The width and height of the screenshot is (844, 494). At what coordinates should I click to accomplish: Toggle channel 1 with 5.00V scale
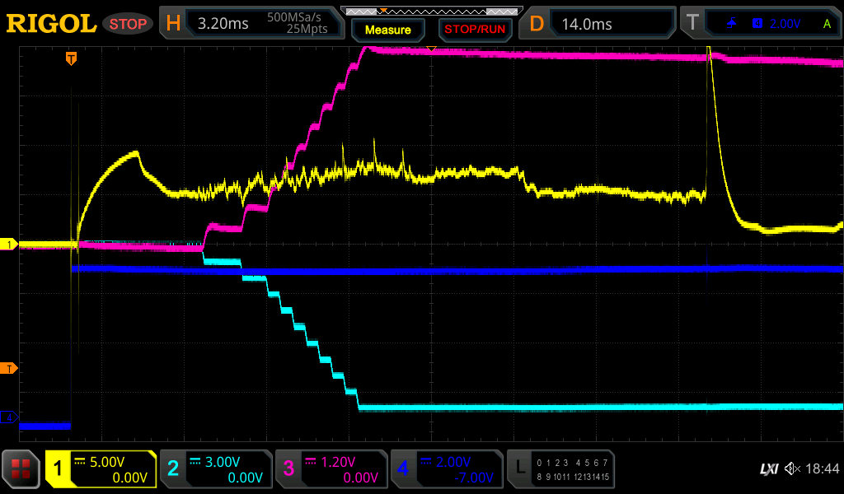101,469
